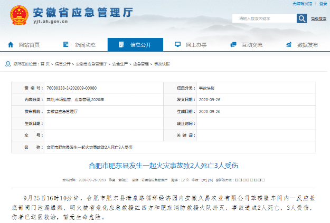The width and height of the screenshot is (330, 223).
Task: Open the 网站首页 navigation tab
Action: click(x=29, y=45)
